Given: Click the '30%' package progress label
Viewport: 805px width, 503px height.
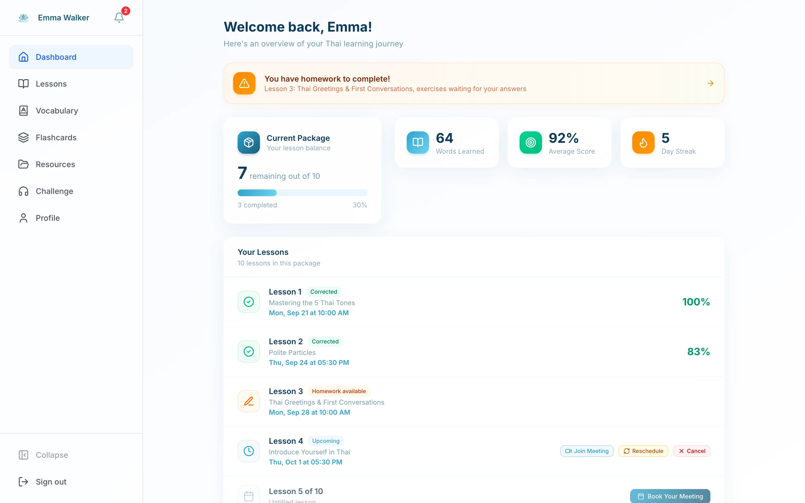Looking at the screenshot, I should pos(360,205).
